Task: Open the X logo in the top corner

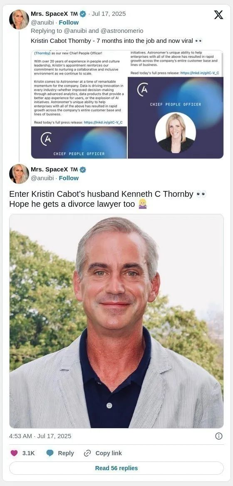Action: pyautogui.click(x=218, y=15)
